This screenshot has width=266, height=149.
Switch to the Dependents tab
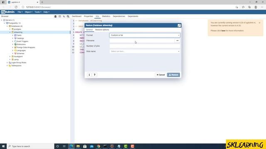click(133, 17)
